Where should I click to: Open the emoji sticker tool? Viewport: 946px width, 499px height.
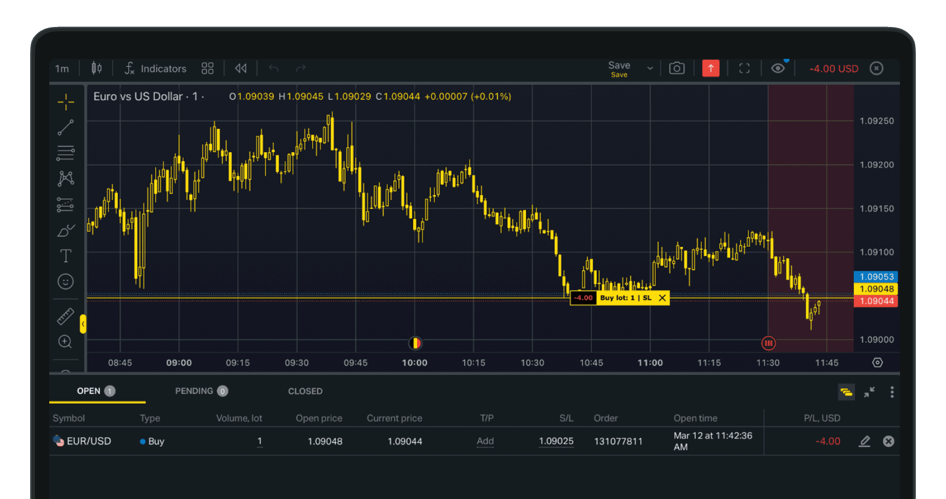[x=65, y=281]
